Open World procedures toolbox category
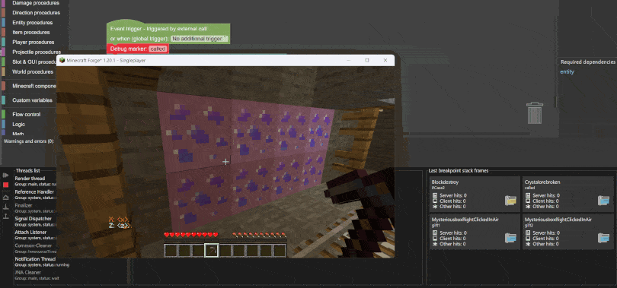 coord(33,71)
